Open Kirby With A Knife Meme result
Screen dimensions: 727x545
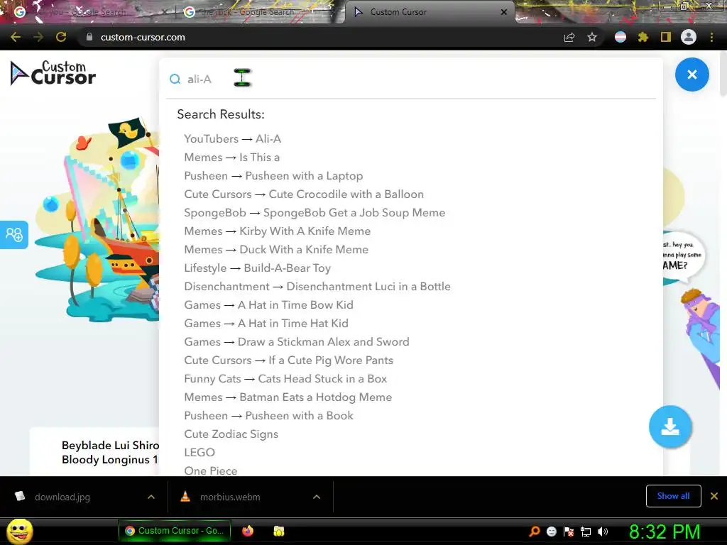[x=278, y=231]
